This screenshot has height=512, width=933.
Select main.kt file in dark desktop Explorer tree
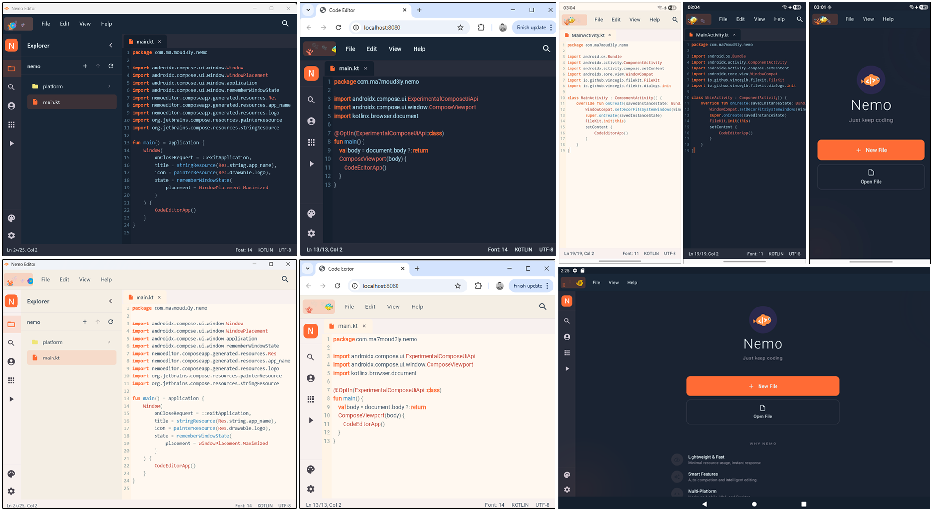point(72,102)
